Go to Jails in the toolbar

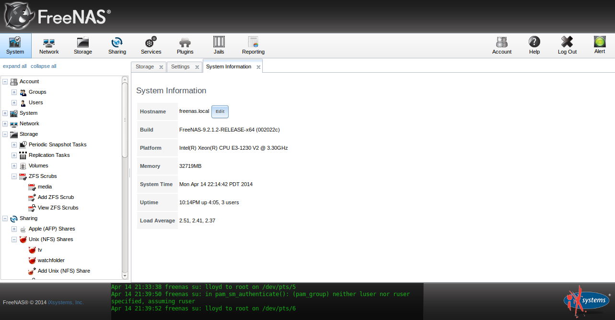pos(219,46)
